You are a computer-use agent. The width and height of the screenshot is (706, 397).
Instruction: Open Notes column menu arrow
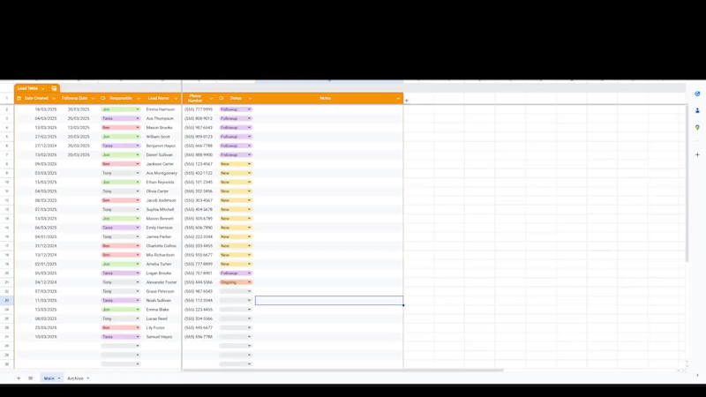click(x=398, y=98)
